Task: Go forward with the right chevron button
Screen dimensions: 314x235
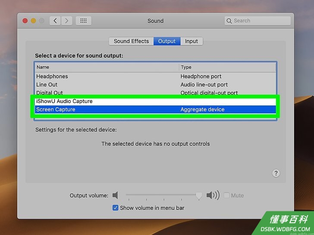Action: point(67,21)
